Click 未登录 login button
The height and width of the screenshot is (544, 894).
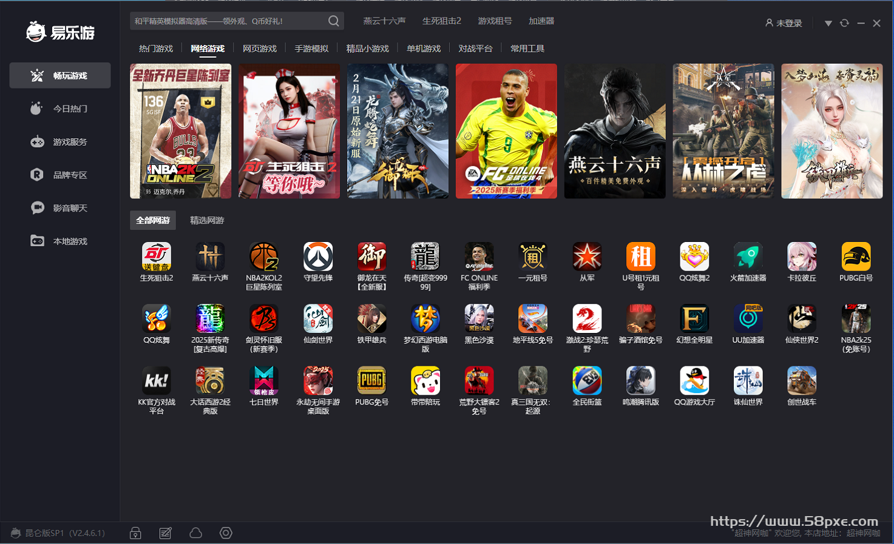(x=784, y=23)
